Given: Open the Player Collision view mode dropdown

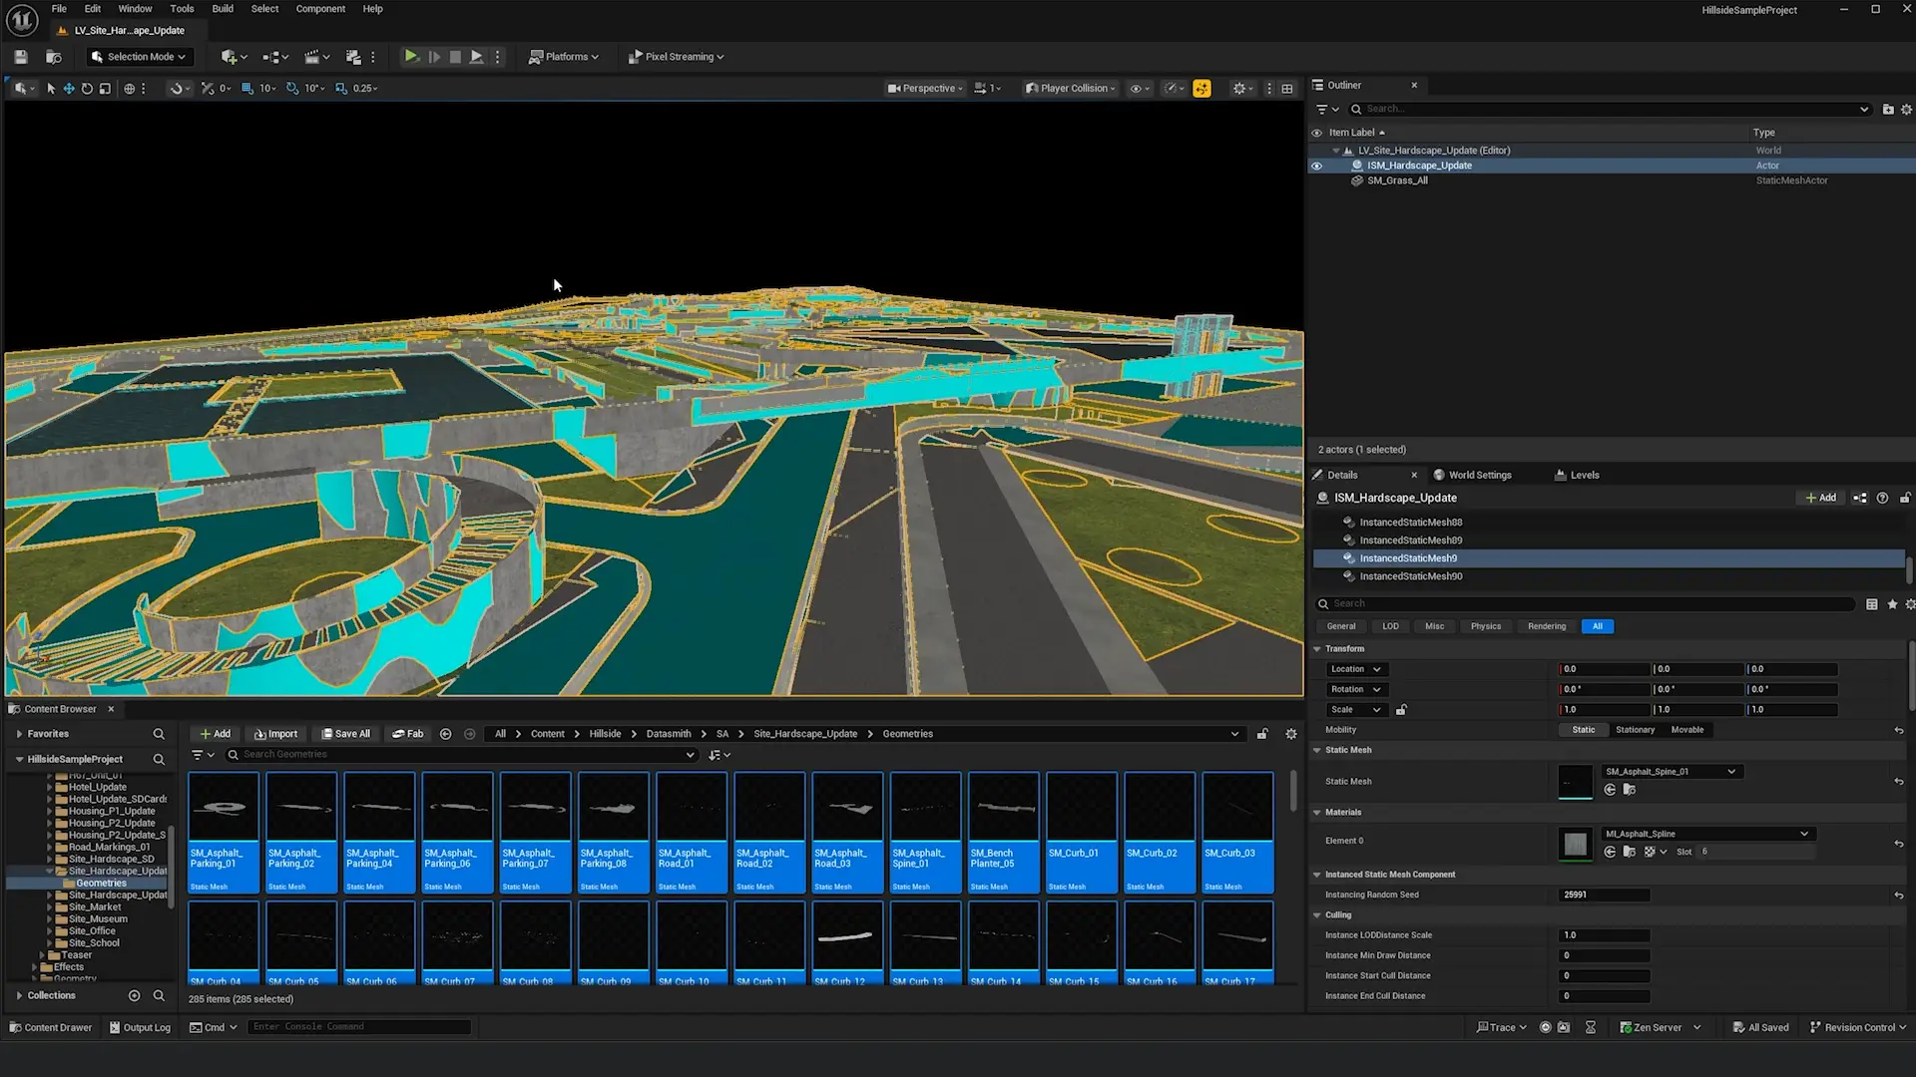Looking at the screenshot, I should click(1070, 89).
